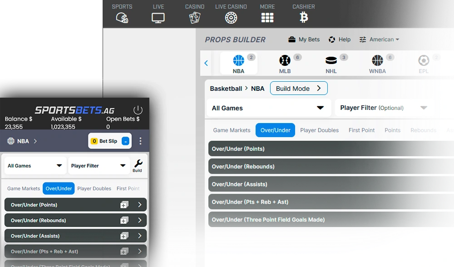Click the power logout icon in mobile panel
The width and height of the screenshot is (454, 267).
pos(138,110)
